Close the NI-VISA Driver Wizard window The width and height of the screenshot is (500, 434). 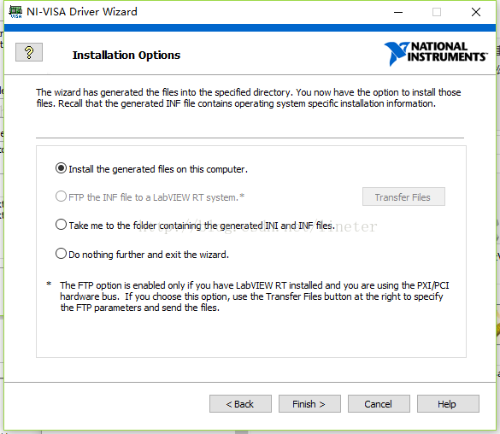(476, 13)
